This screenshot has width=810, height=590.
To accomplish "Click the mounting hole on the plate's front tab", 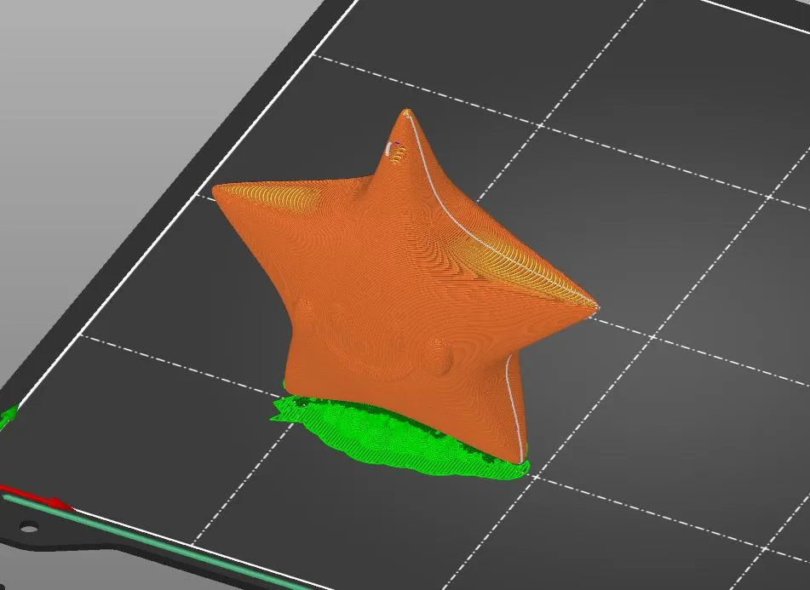I will (x=29, y=526).
